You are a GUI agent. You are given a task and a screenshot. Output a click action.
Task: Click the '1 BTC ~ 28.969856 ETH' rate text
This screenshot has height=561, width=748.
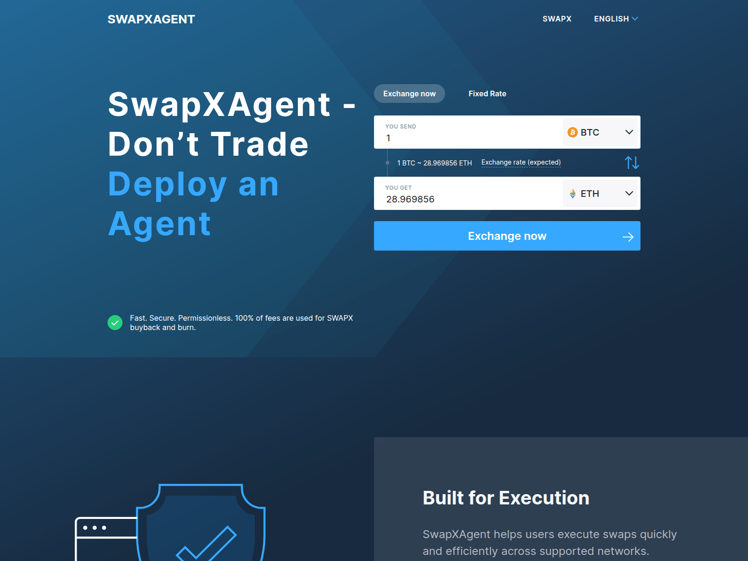click(434, 163)
